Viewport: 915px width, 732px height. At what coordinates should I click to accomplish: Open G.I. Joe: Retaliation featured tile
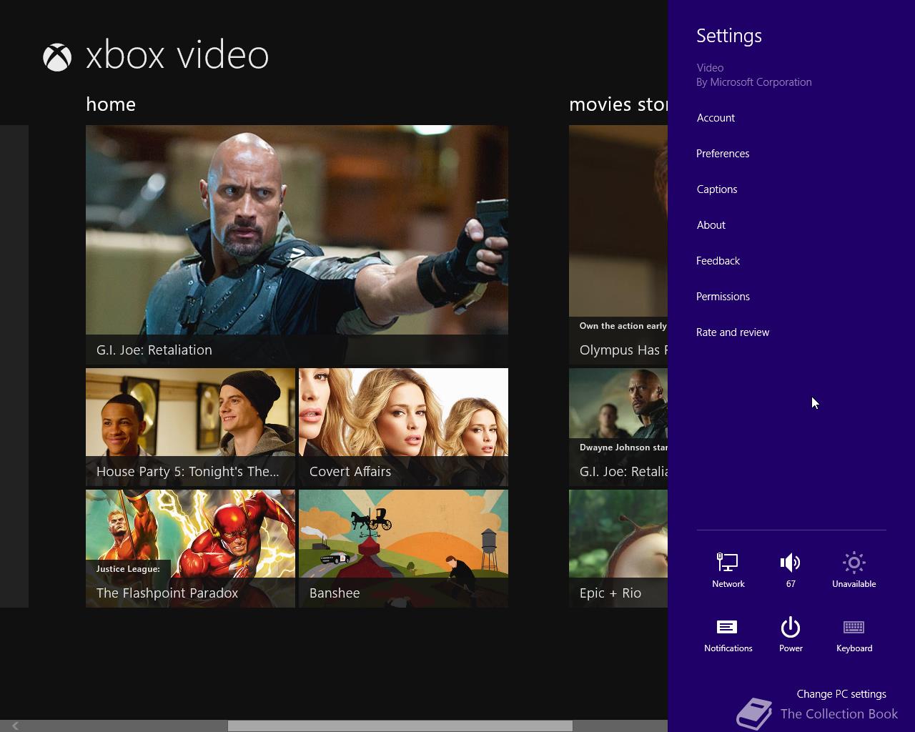tap(297, 245)
